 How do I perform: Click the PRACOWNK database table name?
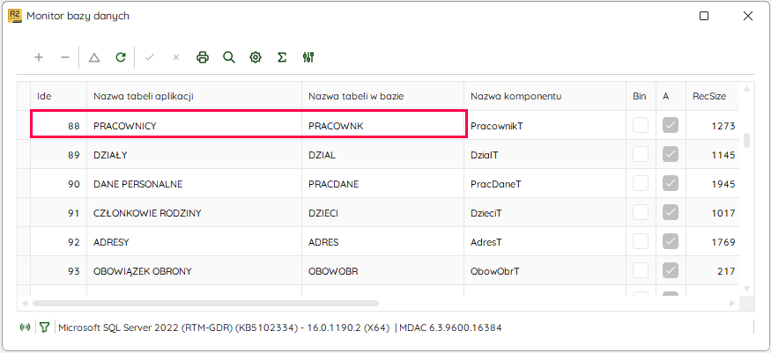pyautogui.click(x=336, y=126)
